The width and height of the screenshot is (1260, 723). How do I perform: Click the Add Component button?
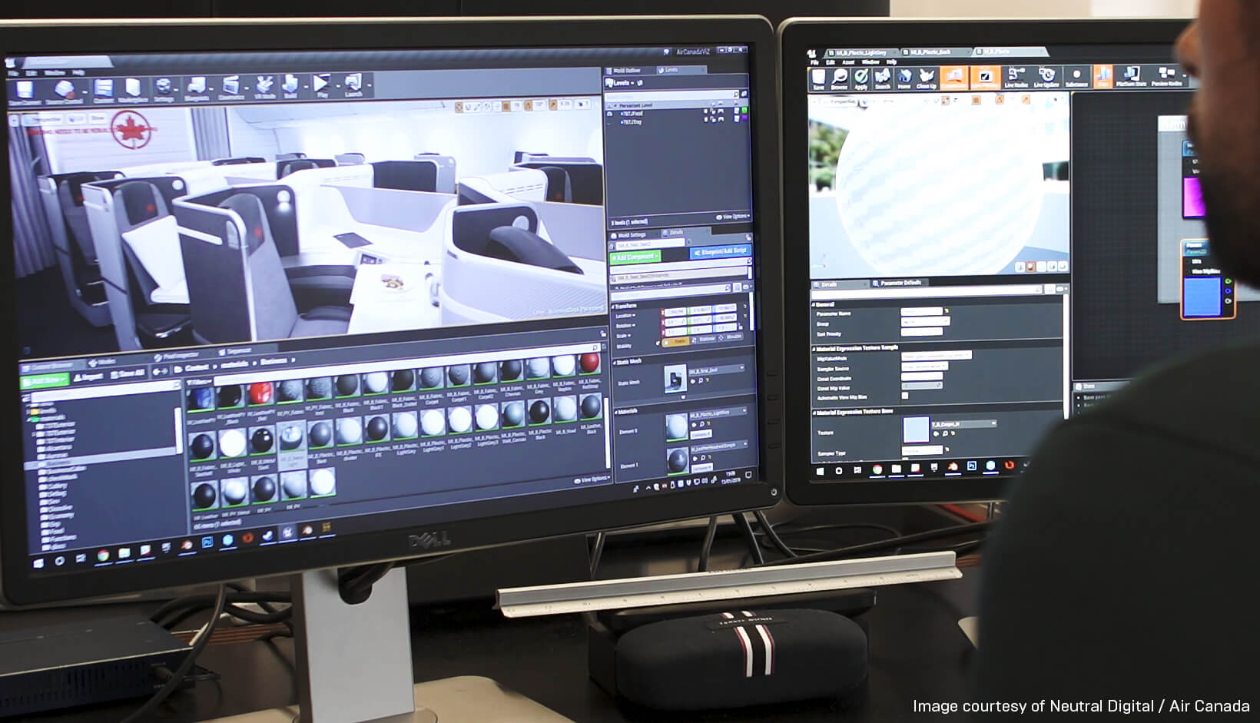635,256
